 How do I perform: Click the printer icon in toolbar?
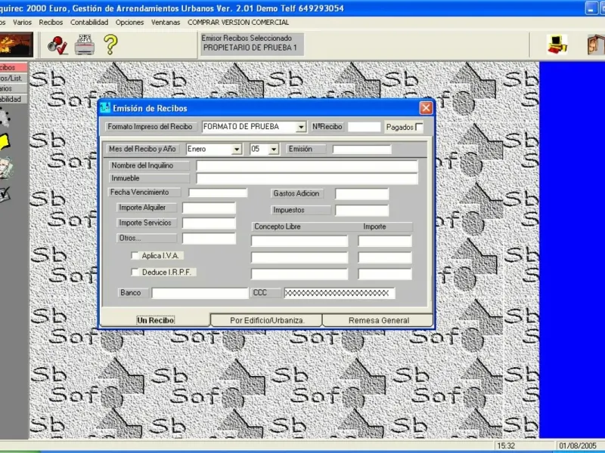(x=85, y=45)
